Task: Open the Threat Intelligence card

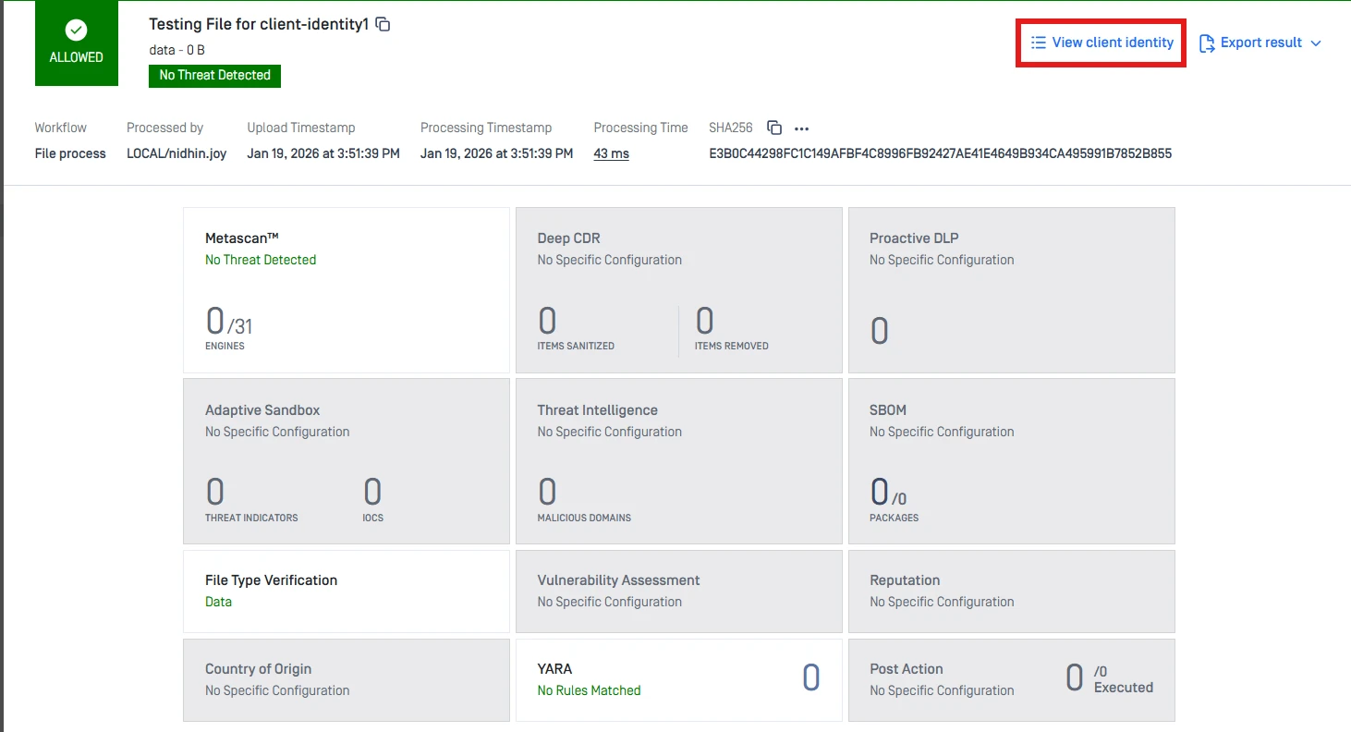Action: click(678, 460)
